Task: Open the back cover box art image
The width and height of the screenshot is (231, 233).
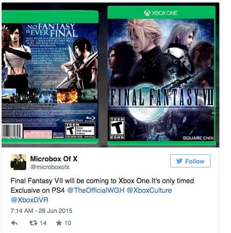Action: (x=50, y=77)
